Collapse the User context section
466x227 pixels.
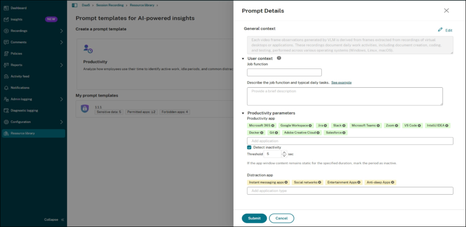click(x=243, y=59)
